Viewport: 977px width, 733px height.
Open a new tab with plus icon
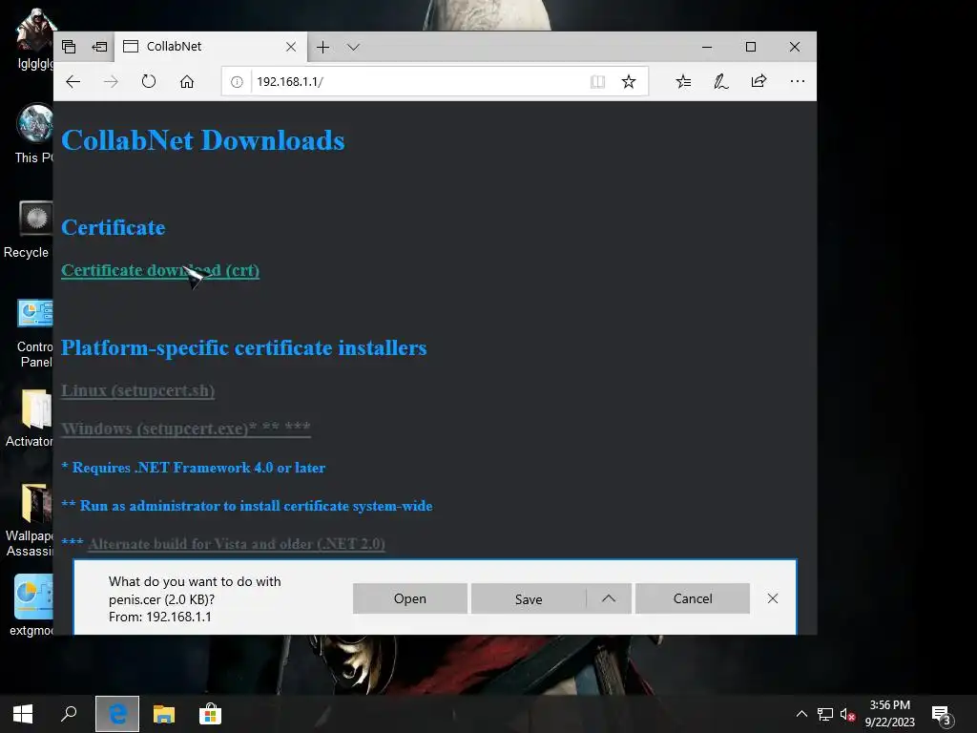(322, 47)
